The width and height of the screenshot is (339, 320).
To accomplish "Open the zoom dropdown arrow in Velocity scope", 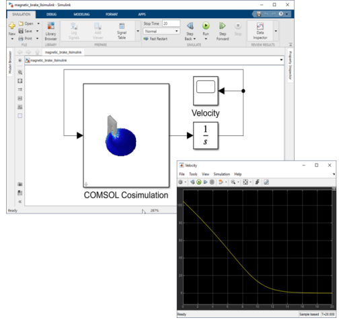I will point(238,182).
